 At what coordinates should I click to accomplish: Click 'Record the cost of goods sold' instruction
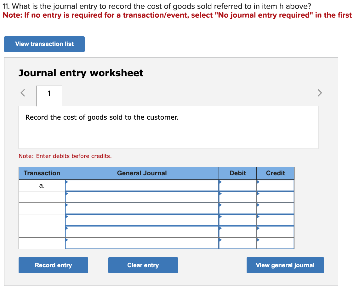pos(102,117)
